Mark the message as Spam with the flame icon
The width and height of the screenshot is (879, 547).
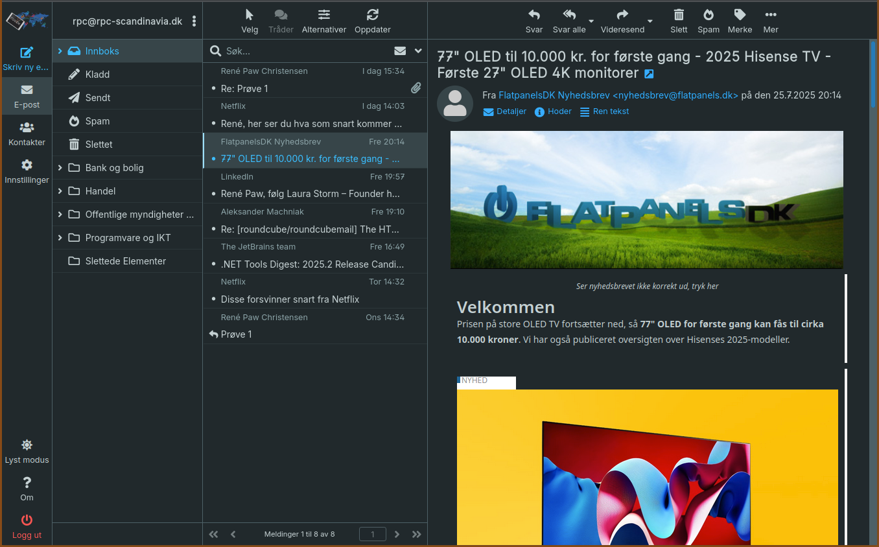pos(708,20)
